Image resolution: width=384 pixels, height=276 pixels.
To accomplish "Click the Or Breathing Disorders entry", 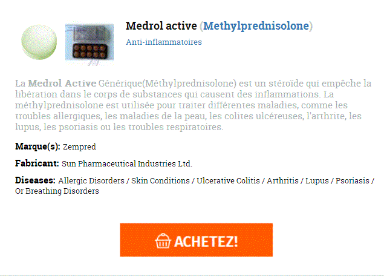I will [57, 191].
